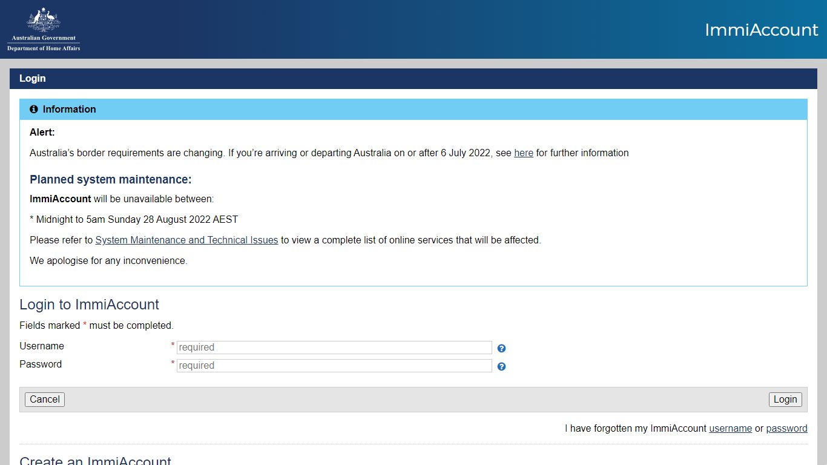The height and width of the screenshot is (465, 827).
Task: Click the Australian Government Home Affairs logo
Action: 44,29
